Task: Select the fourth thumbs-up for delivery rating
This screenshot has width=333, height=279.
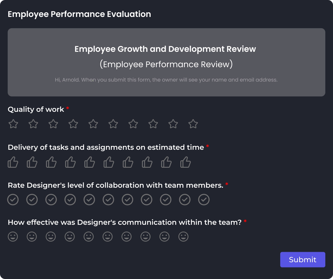Action: tap(70, 162)
